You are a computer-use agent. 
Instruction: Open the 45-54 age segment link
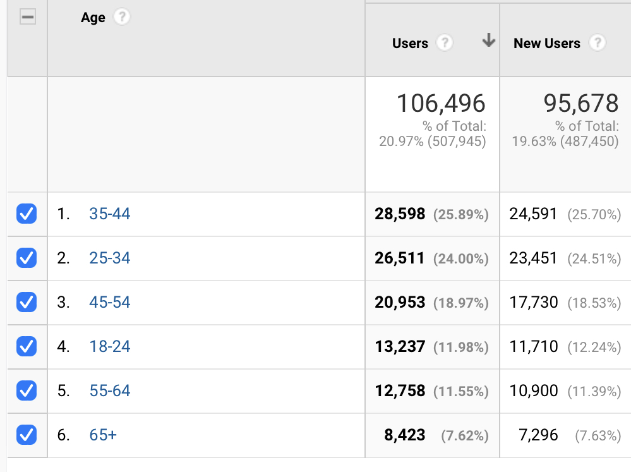point(110,303)
